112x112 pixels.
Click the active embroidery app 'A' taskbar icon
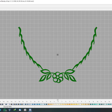(x=30, y=110)
